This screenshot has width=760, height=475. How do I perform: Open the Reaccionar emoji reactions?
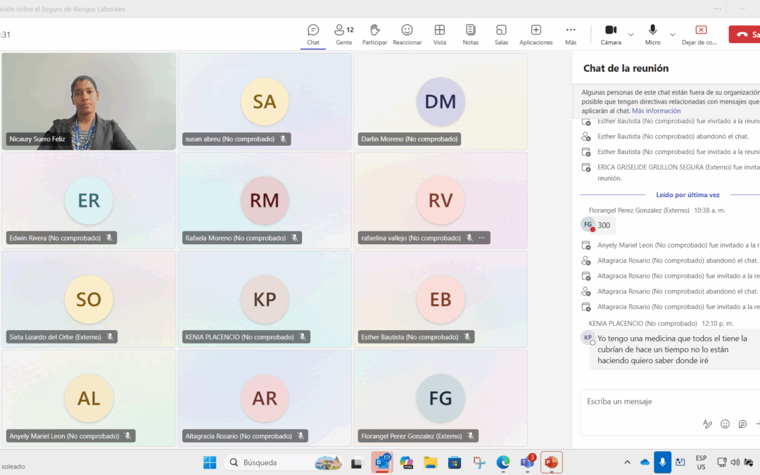[x=407, y=34]
